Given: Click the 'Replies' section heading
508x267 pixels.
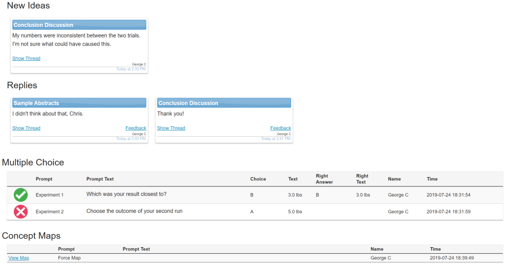Looking at the screenshot, I should click(x=22, y=85).
